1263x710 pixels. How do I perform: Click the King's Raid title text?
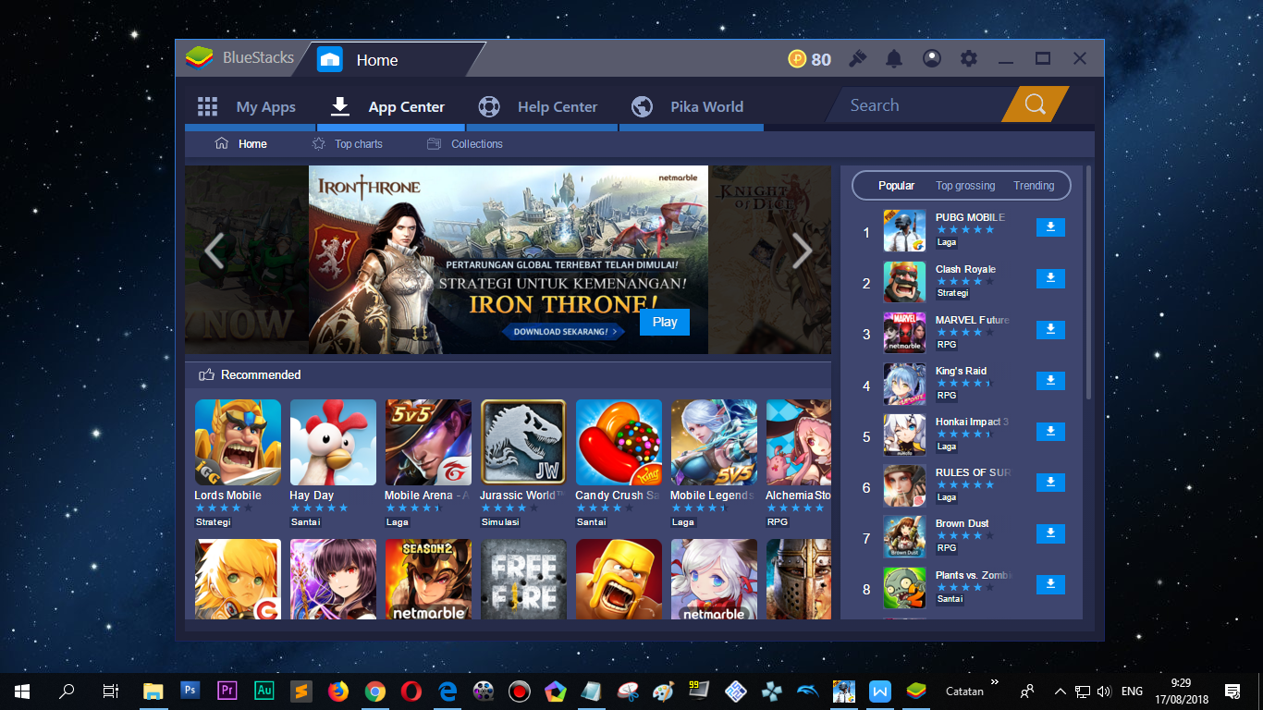click(x=961, y=371)
